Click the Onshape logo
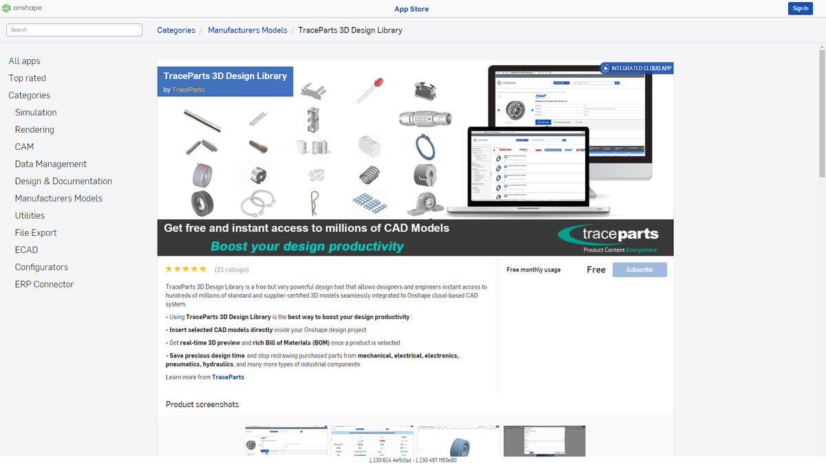Viewport: 826px width, 464px height. pyautogui.click(x=21, y=8)
